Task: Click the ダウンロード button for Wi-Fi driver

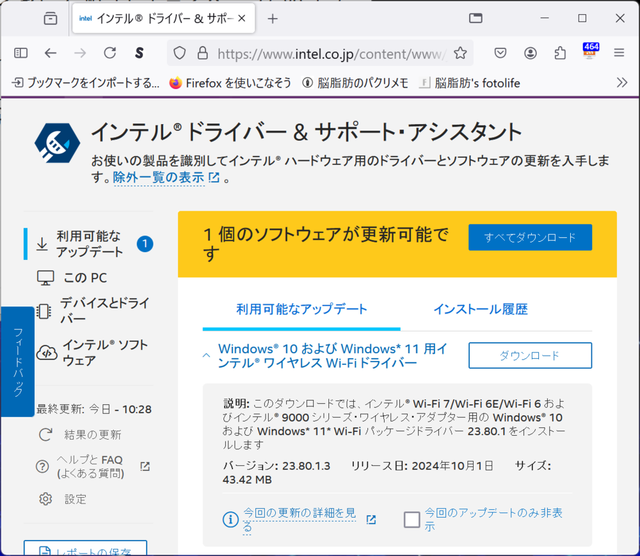Action: (530, 355)
